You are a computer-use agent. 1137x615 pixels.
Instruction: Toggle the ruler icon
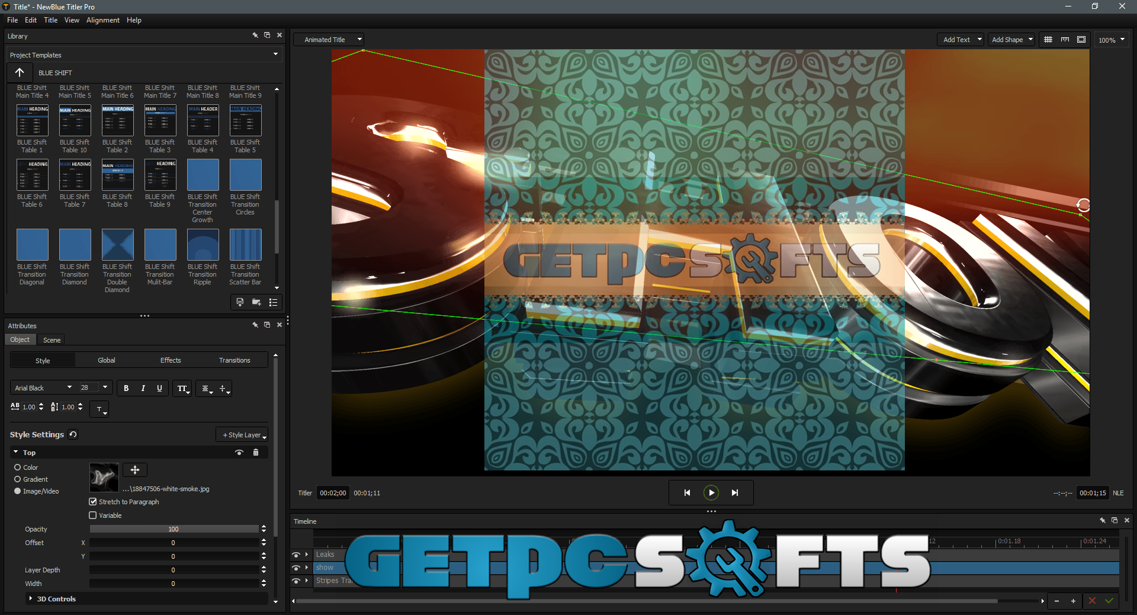(1065, 40)
